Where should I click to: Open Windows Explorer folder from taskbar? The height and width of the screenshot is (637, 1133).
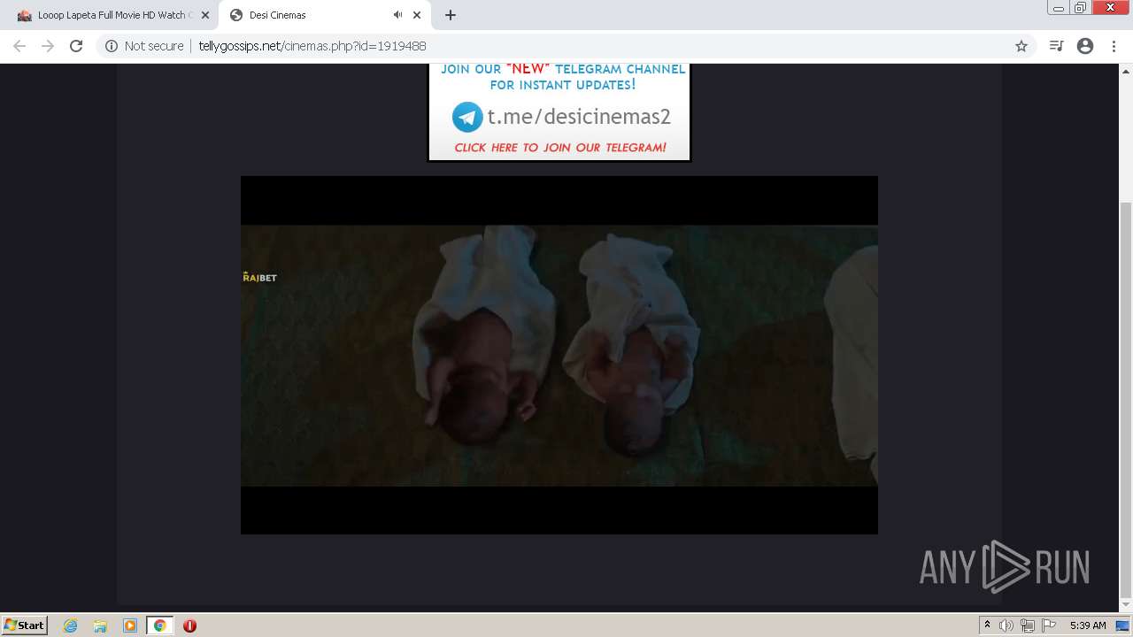click(x=100, y=625)
